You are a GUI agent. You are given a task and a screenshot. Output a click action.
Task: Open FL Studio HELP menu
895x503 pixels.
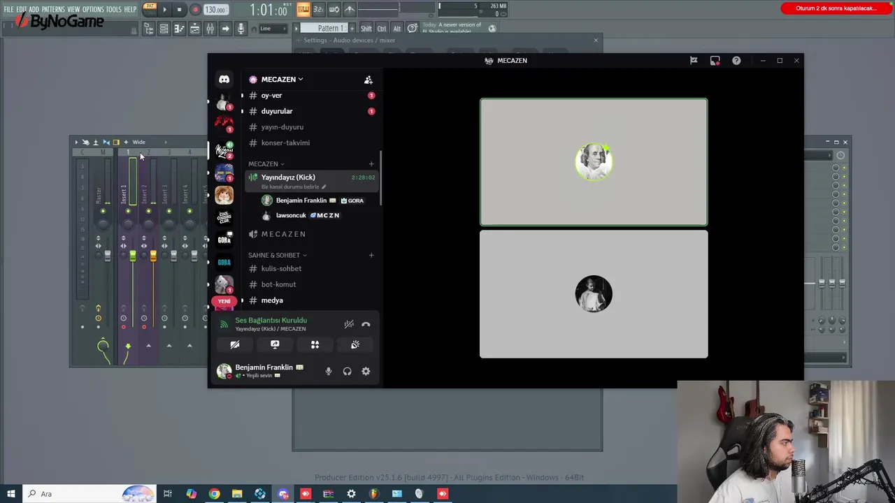(130, 10)
